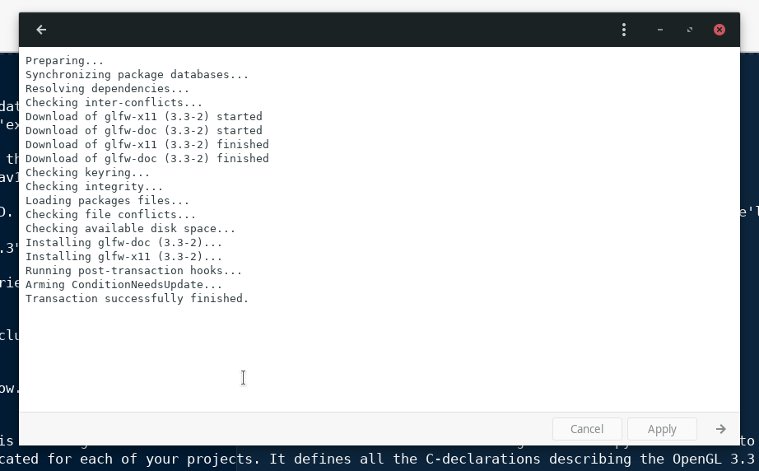This screenshot has height=471, width=759.
Task: Click the Cancel button
Action: 587,429
